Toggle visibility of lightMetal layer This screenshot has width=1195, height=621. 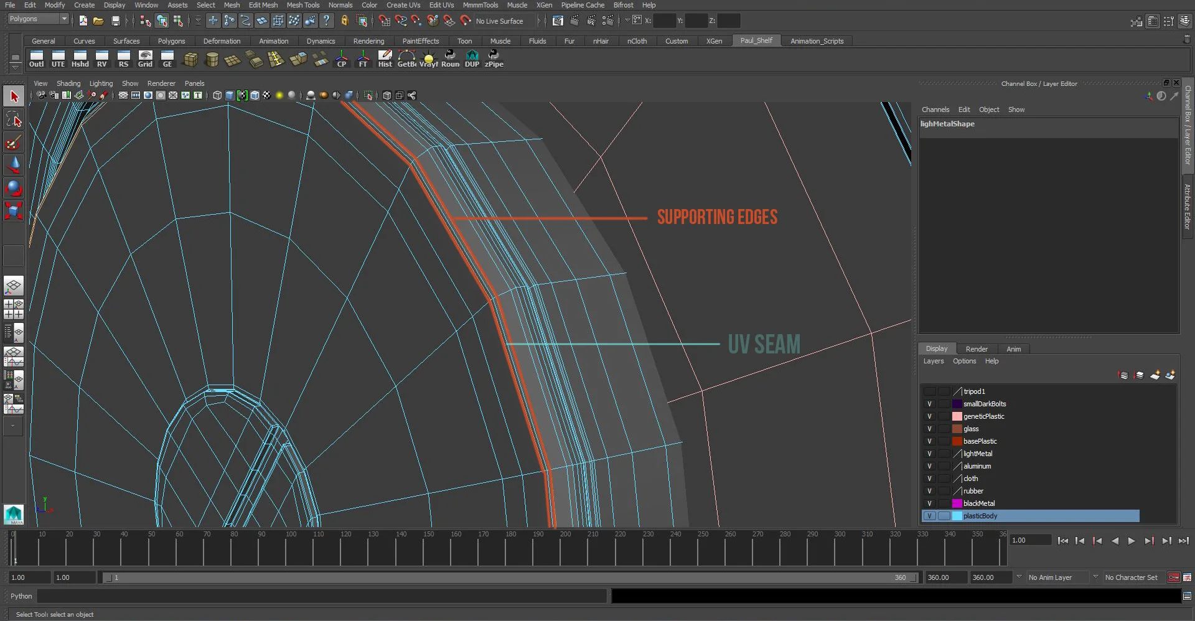[929, 454]
